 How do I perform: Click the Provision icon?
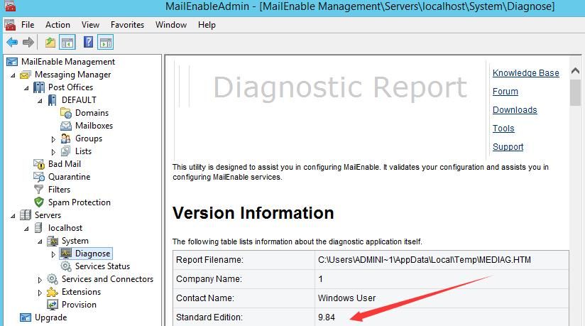point(53,305)
